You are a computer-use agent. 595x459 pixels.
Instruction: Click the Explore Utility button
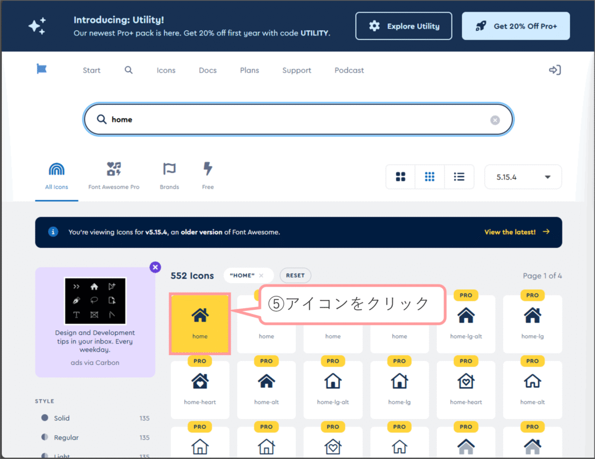[404, 26]
